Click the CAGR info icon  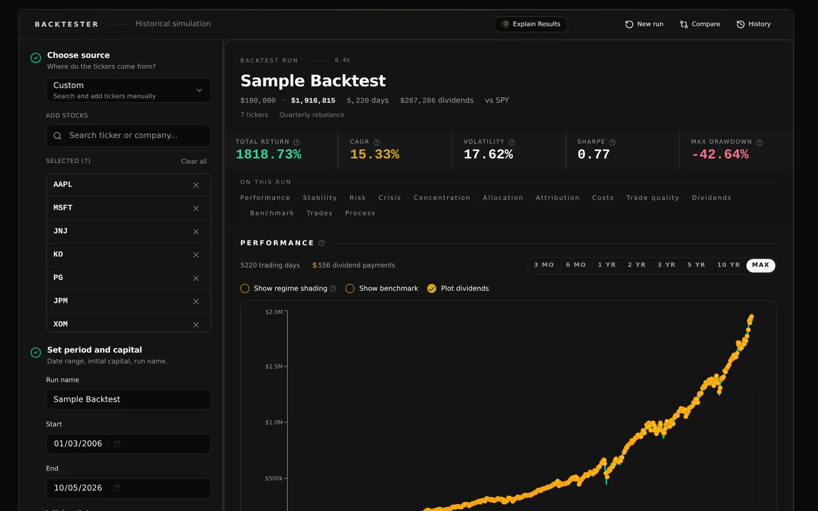377,142
